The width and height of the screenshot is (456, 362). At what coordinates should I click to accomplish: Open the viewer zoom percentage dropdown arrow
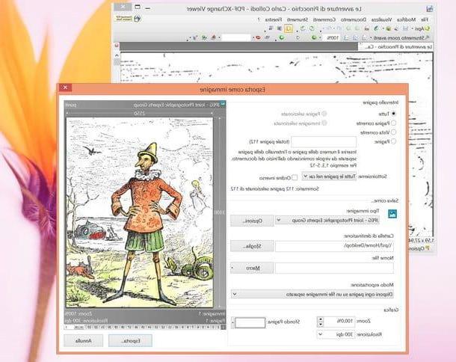(x=320, y=38)
